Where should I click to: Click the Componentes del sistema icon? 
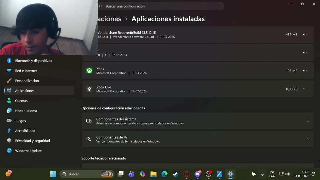(x=89, y=121)
